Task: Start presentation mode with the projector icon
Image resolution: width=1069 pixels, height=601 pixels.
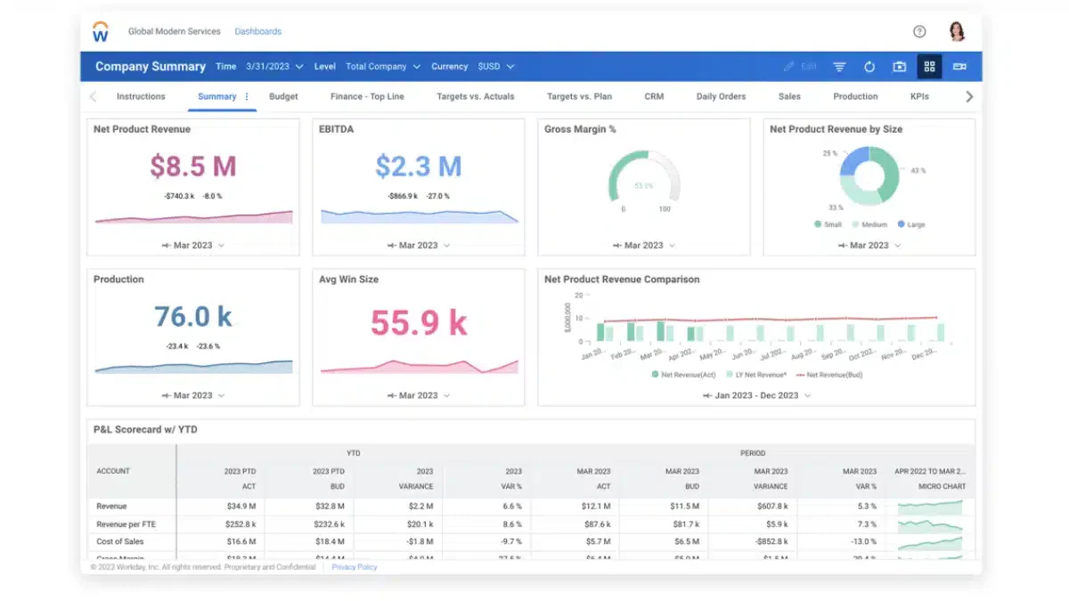Action: [x=959, y=67]
